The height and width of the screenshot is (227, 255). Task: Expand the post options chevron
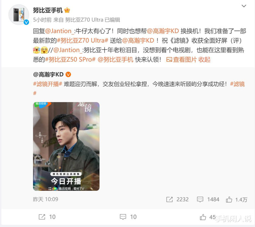tap(244, 6)
